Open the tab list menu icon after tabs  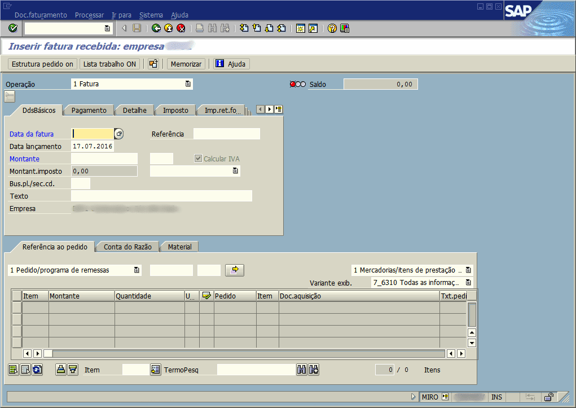click(279, 109)
